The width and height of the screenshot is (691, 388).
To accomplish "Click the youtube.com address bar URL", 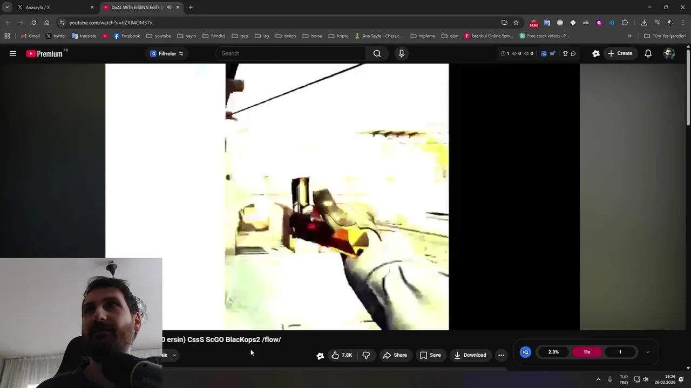I will point(111,23).
